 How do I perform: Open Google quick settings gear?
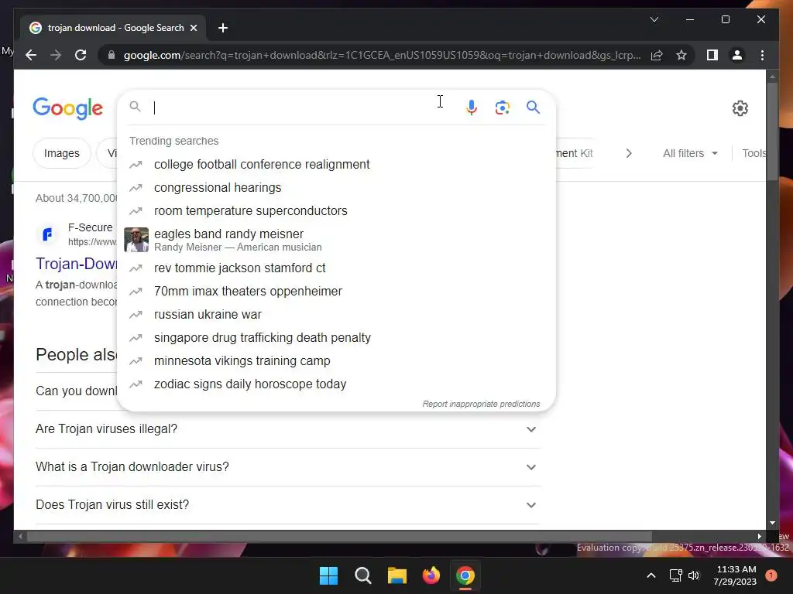(740, 108)
